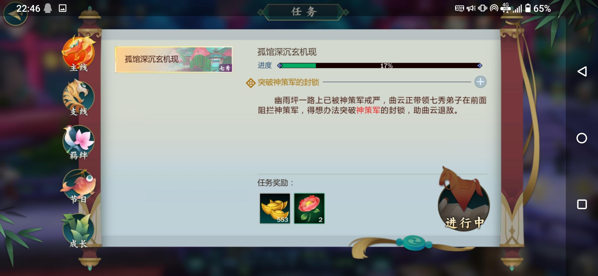
Task: Tap the jade ornament on scroll bottom
Action: (x=414, y=243)
